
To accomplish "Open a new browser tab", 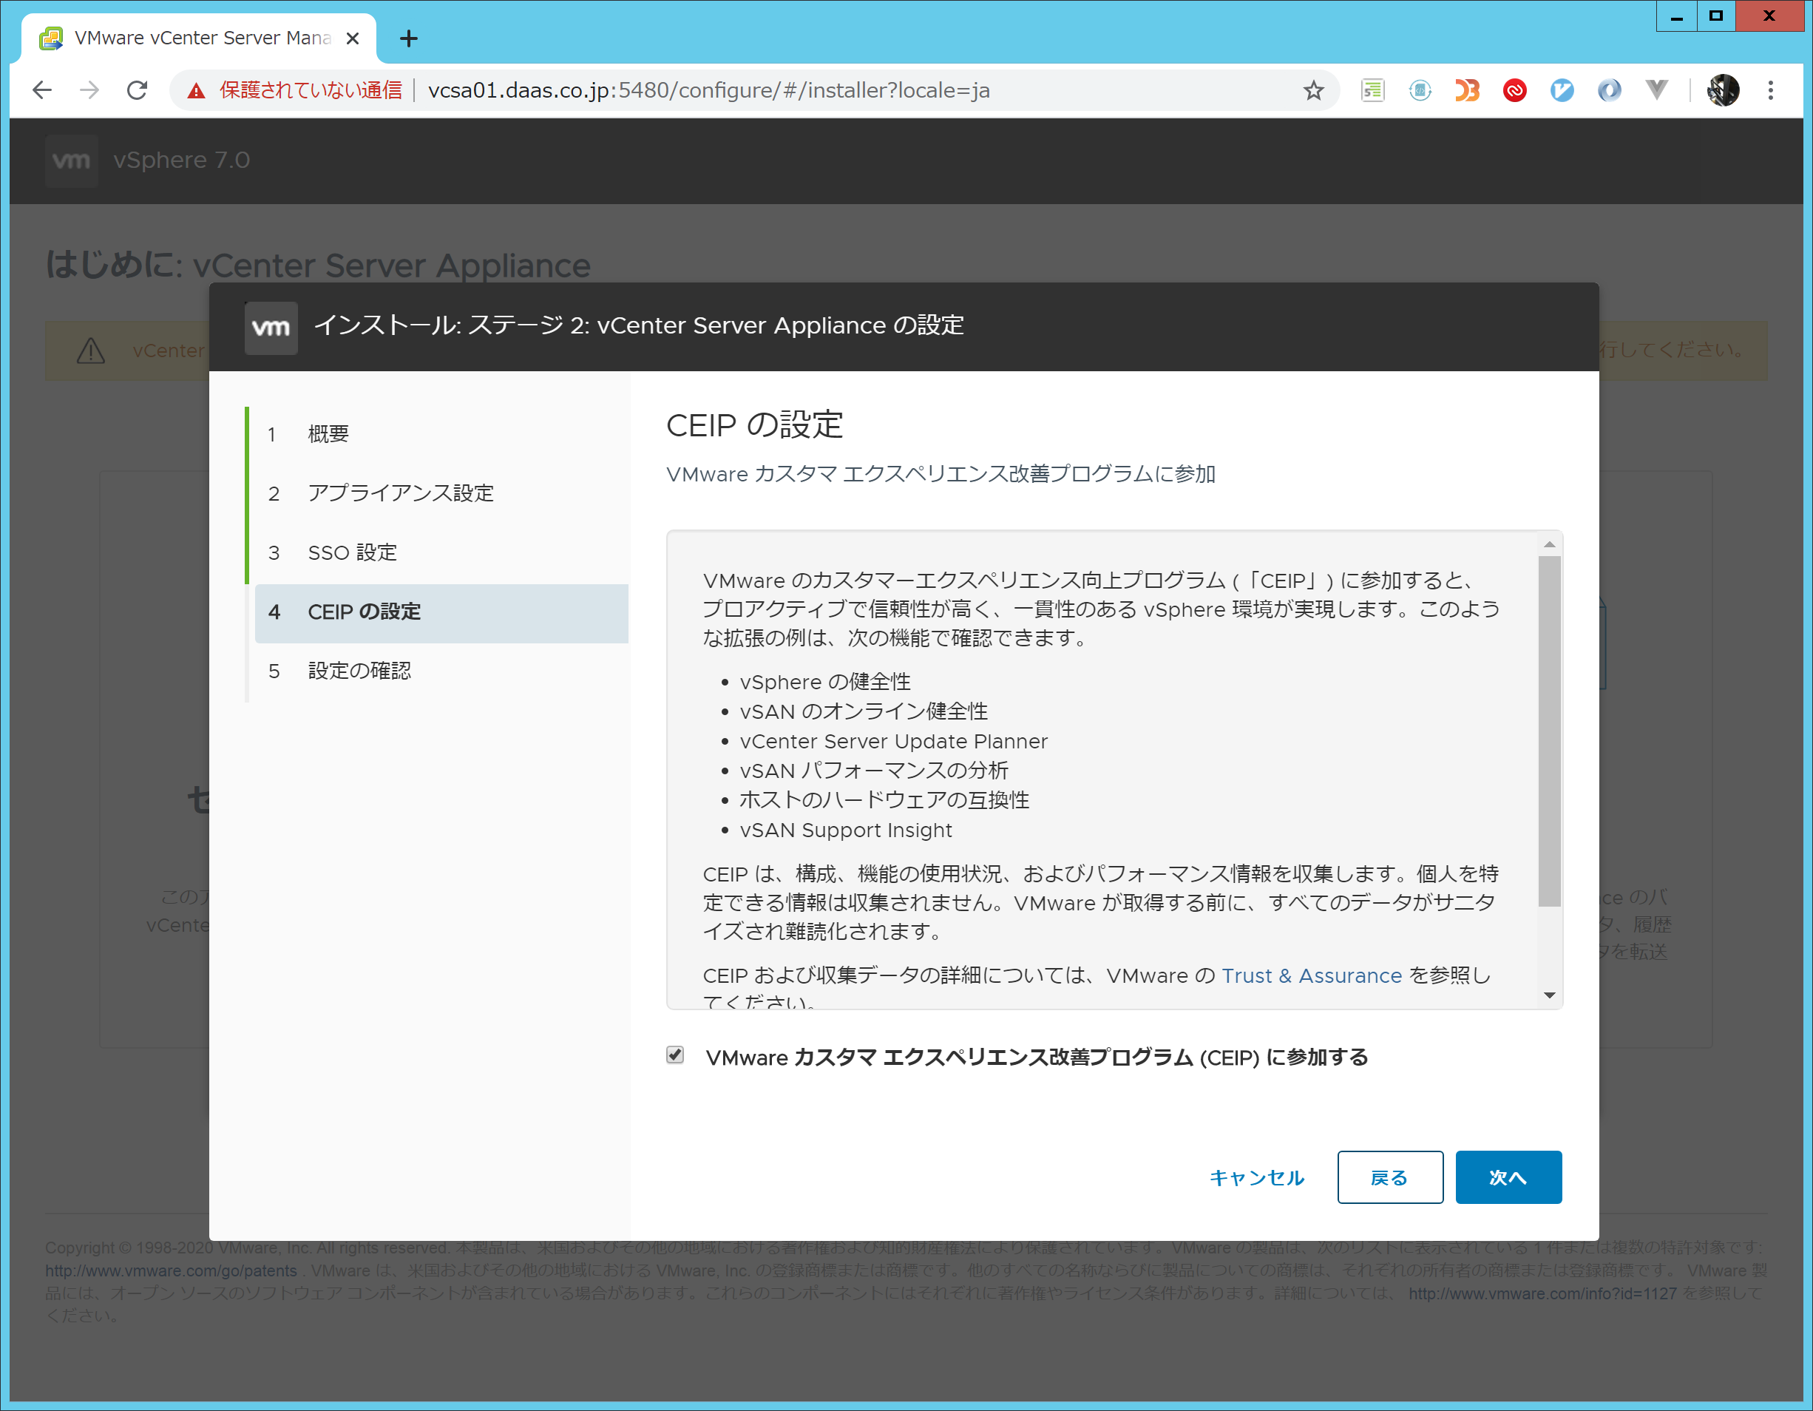I will pos(408,38).
